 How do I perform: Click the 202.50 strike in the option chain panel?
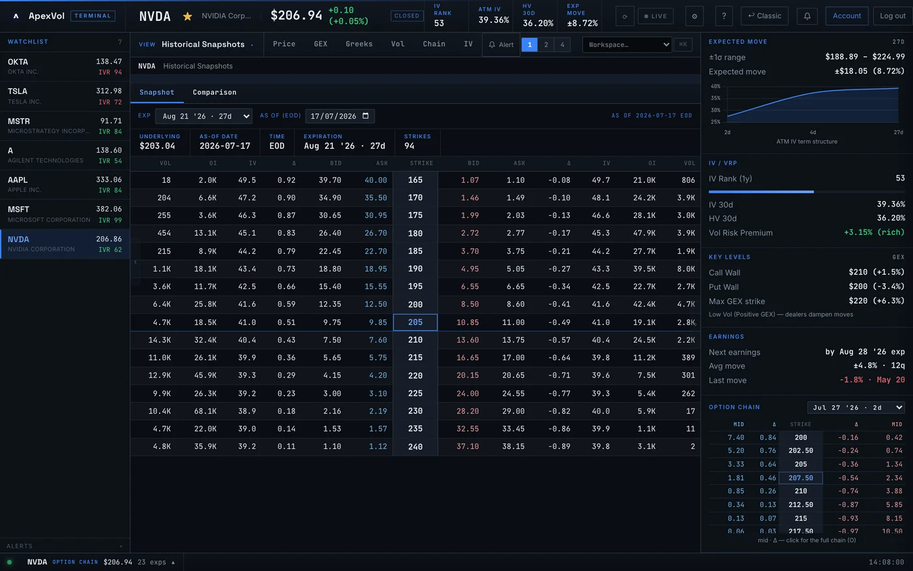pos(801,451)
